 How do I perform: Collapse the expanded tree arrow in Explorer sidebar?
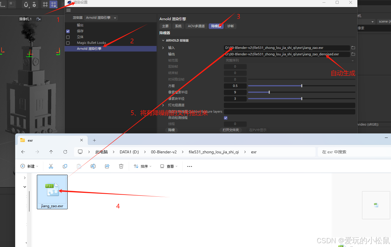point(25,187)
